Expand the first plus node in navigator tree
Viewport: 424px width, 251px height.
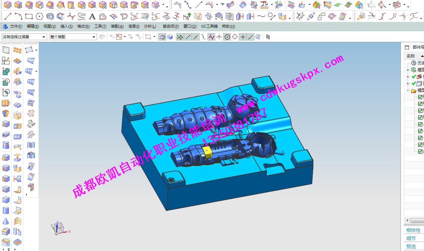tap(408, 70)
